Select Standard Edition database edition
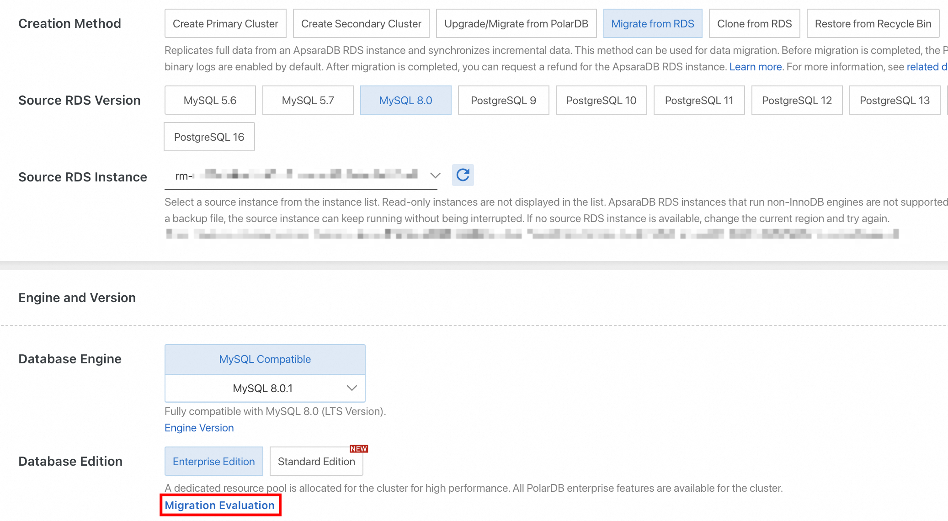The height and width of the screenshot is (521, 948). click(x=316, y=462)
